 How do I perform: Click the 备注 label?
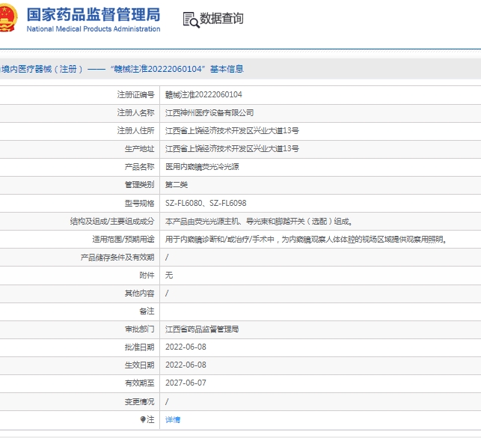pyautogui.click(x=147, y=311)
